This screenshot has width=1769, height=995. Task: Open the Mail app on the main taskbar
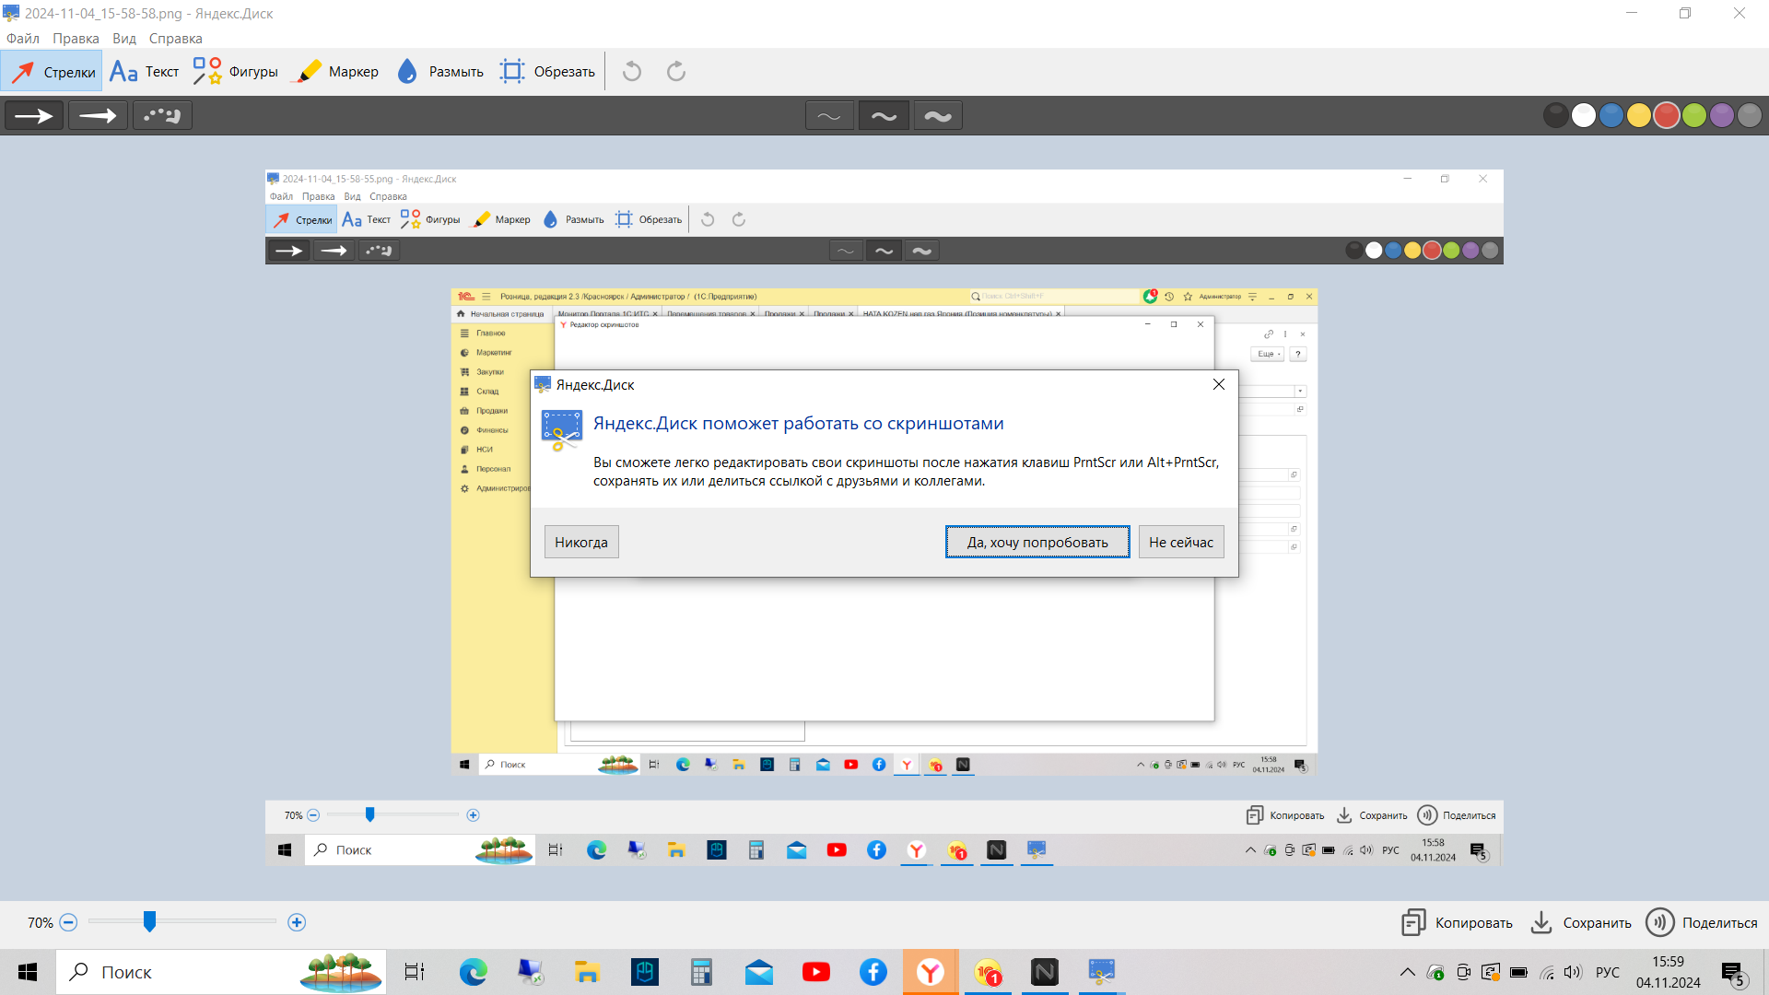coord(759,972)
